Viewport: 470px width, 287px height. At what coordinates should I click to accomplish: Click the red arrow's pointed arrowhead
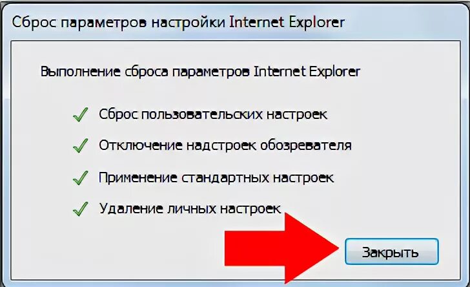click(x=312, y=248)
